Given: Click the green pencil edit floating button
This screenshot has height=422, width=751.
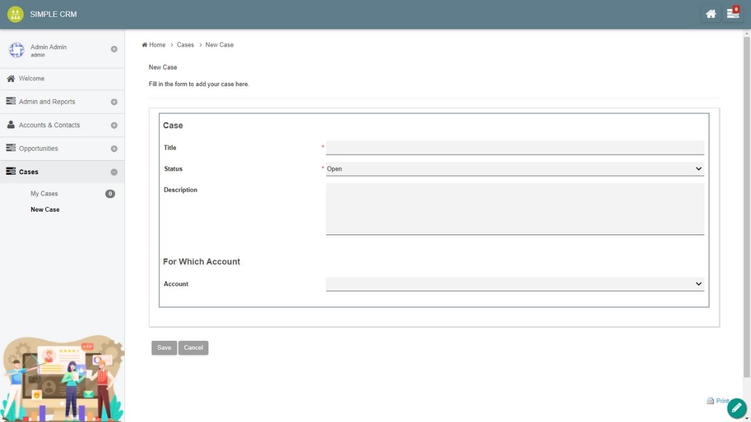Looking at the screenshot, I should (736, 408).
